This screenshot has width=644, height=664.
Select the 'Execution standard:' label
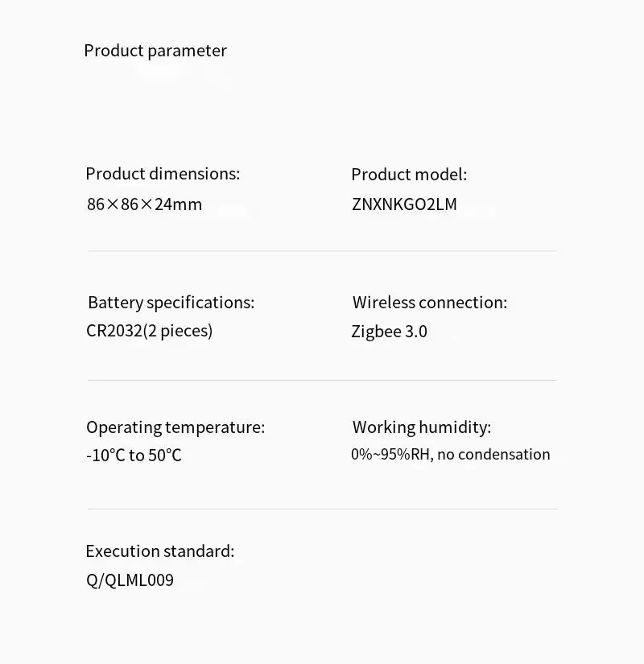coord(160,551)
